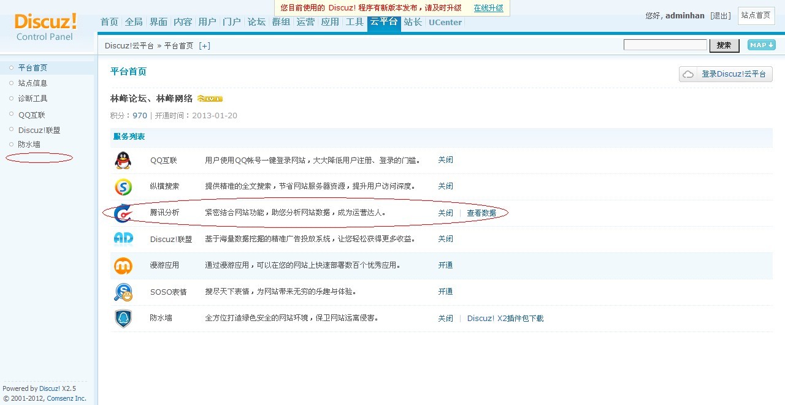
Task: Select 诊断工具 in the sidebar
Action: [x=33, y=99]
